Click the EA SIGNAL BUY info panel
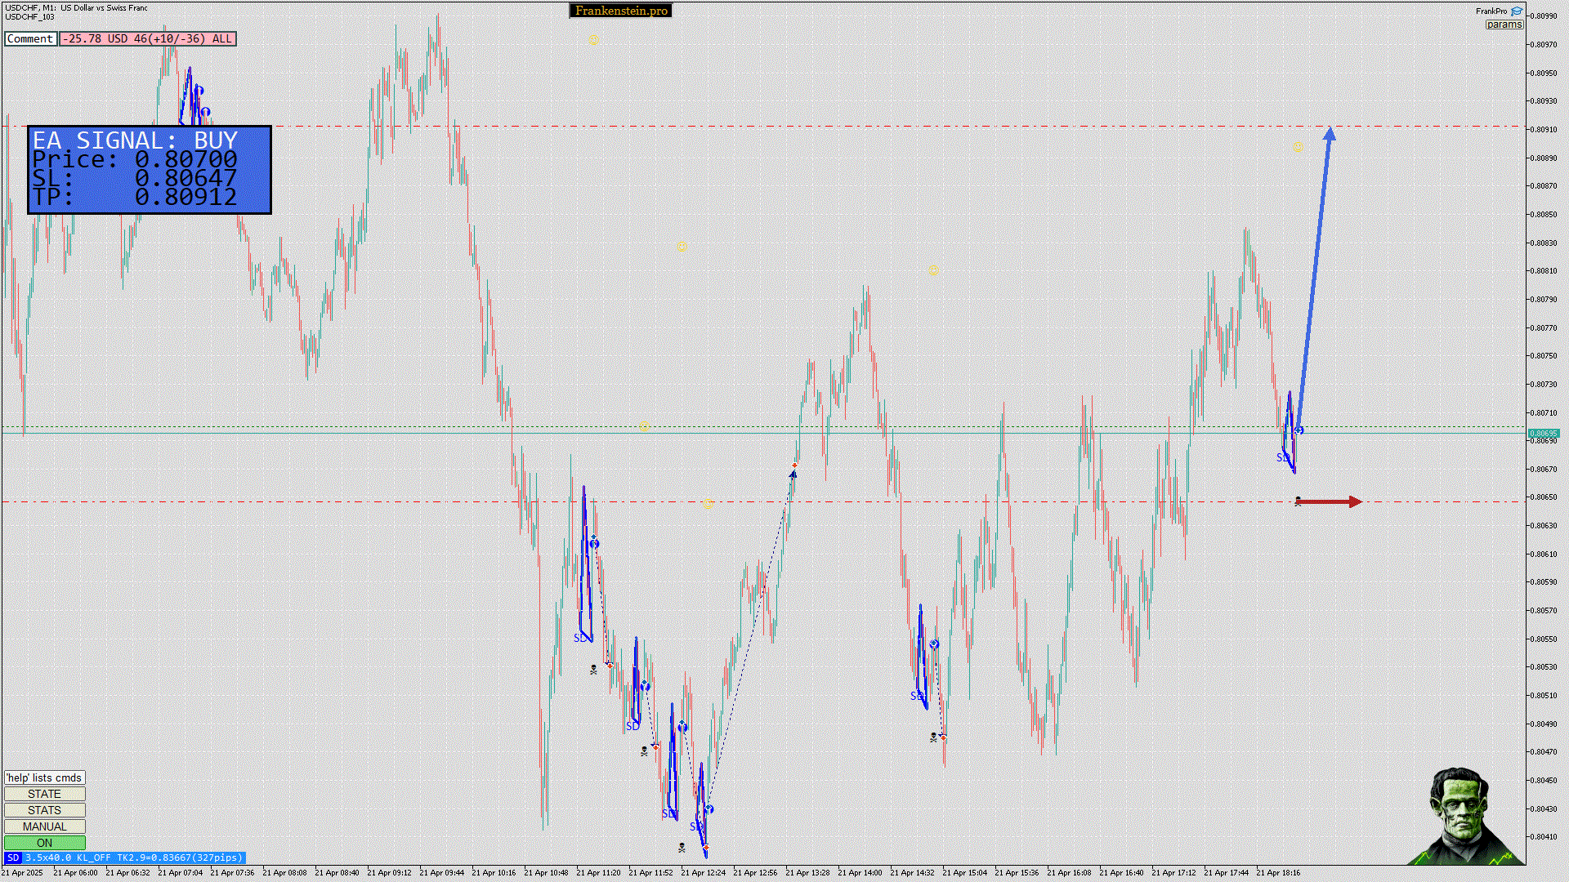The image size is (1569, 882). point(150,170)
